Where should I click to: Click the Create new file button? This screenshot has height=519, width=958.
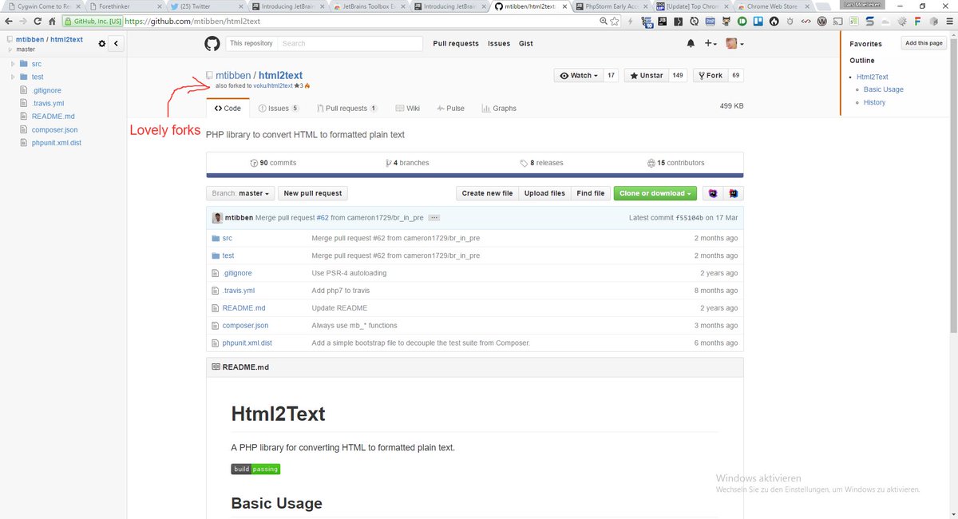[x=487, y=193]
